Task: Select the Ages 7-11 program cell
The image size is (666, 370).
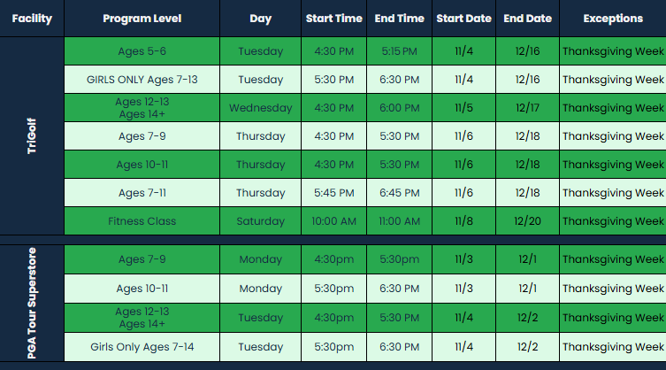Action: click(x=142, y=193)
